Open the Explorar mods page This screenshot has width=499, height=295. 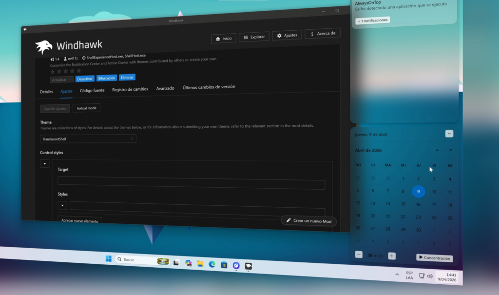coord(254,37)
